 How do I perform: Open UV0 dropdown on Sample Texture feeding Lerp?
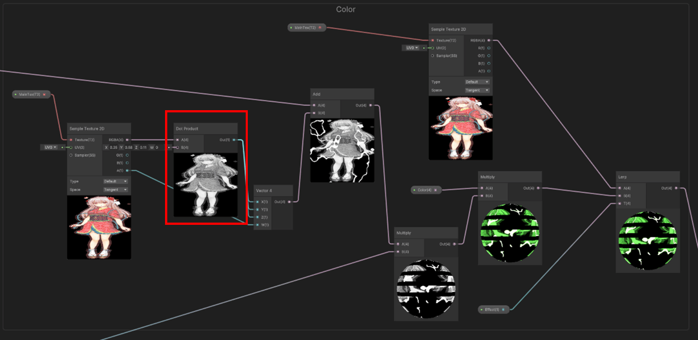tap(412, 48)
